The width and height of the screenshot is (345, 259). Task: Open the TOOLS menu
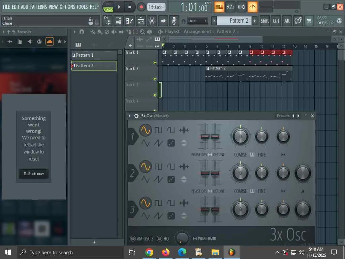tap(82, 7)
